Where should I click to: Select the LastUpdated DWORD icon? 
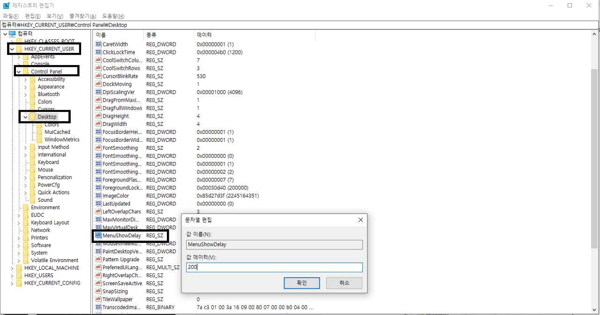98,203
